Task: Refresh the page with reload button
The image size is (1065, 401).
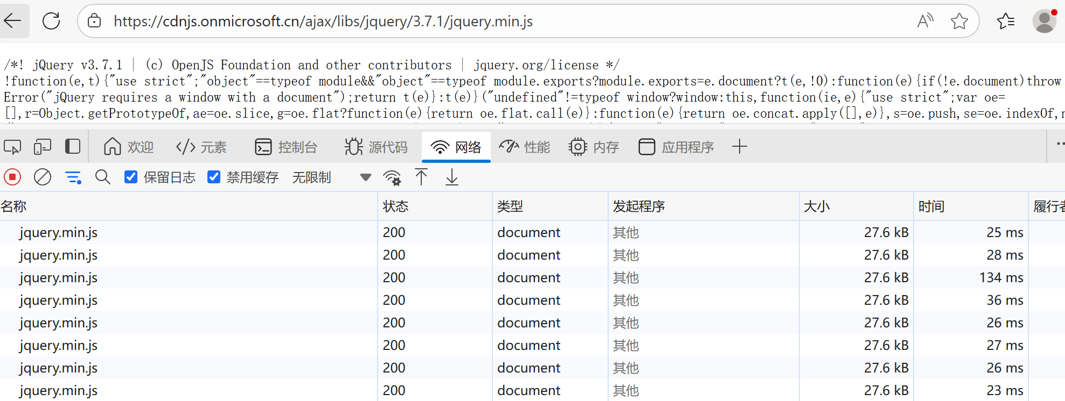Action: [51, 21]
